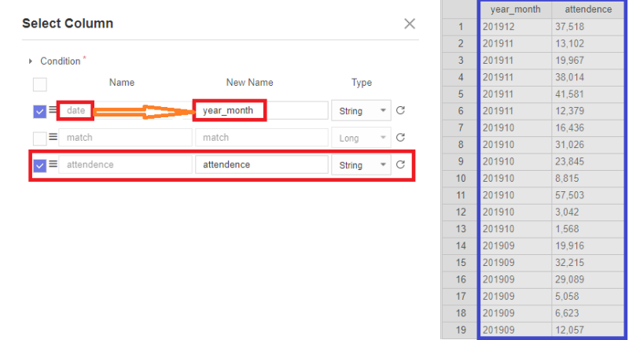629x340 pixels.
Task: Uncheck the date column checkbox
Action: [40, 111]
